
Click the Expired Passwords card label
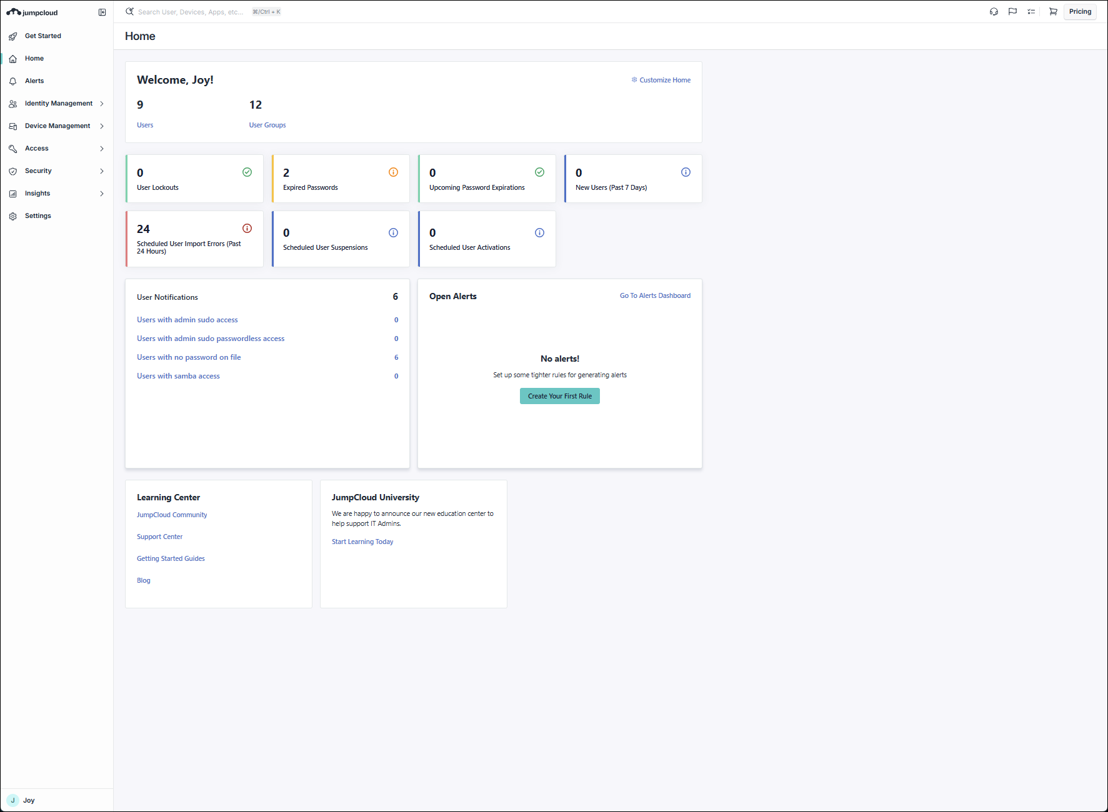pyautogui.click(x=311, y=187)
